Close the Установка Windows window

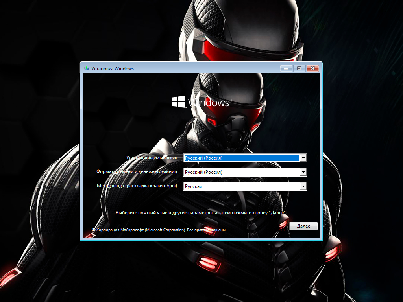[x=312, y=68]
